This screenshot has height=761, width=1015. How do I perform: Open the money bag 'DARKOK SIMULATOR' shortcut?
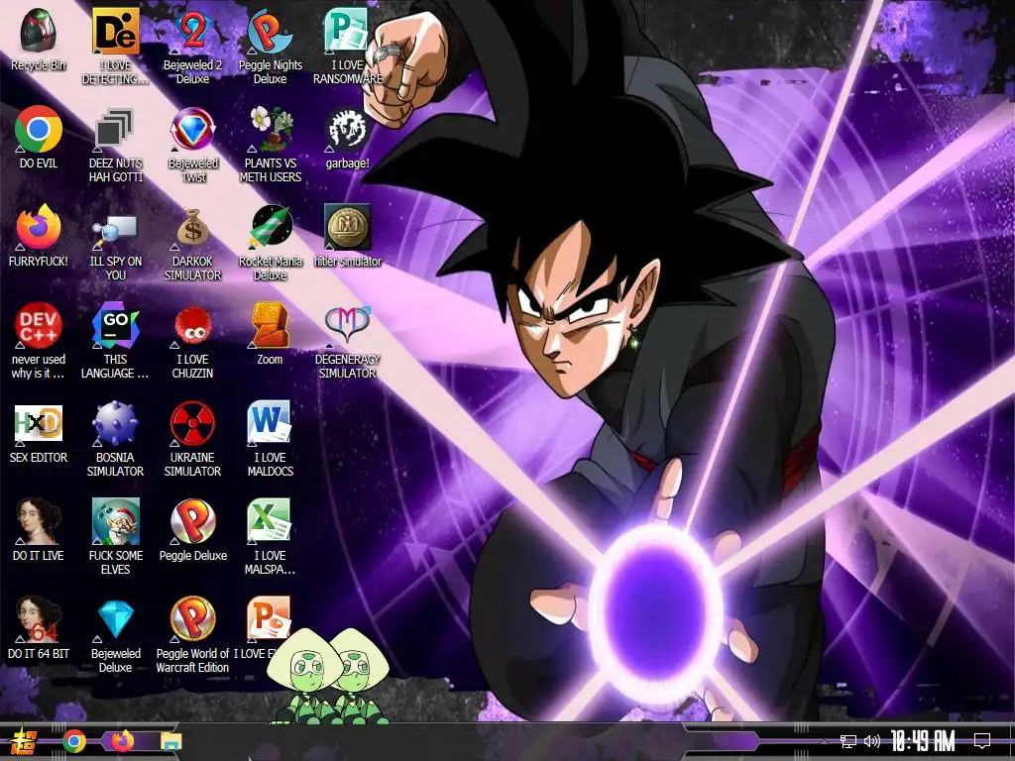(x=192, y=243)
